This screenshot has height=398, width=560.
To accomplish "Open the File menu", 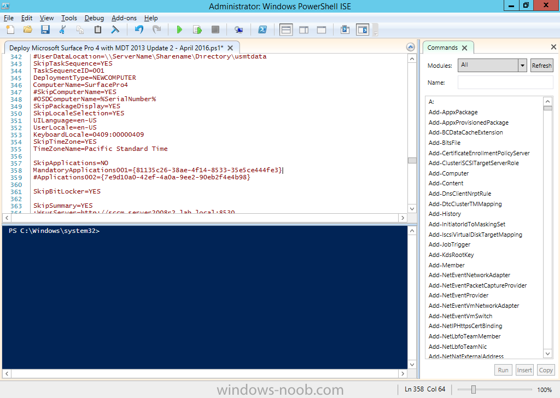I will [9, 18].
